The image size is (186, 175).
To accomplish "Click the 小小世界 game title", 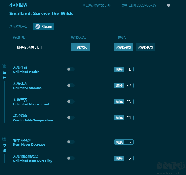I will (18, 5).
